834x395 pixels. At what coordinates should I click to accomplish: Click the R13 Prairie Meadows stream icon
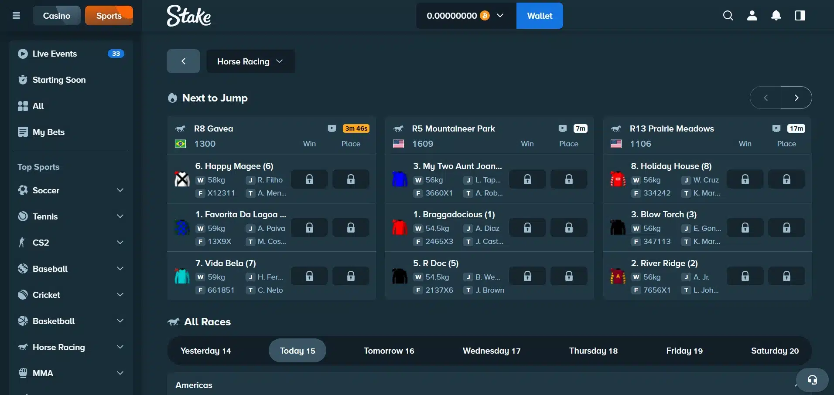pyautogui.click(x=776, y=128)
